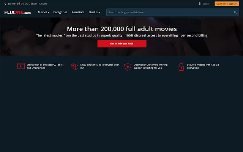Click the padlock encryption icon
243x152 pixels.
coord(181,67)
